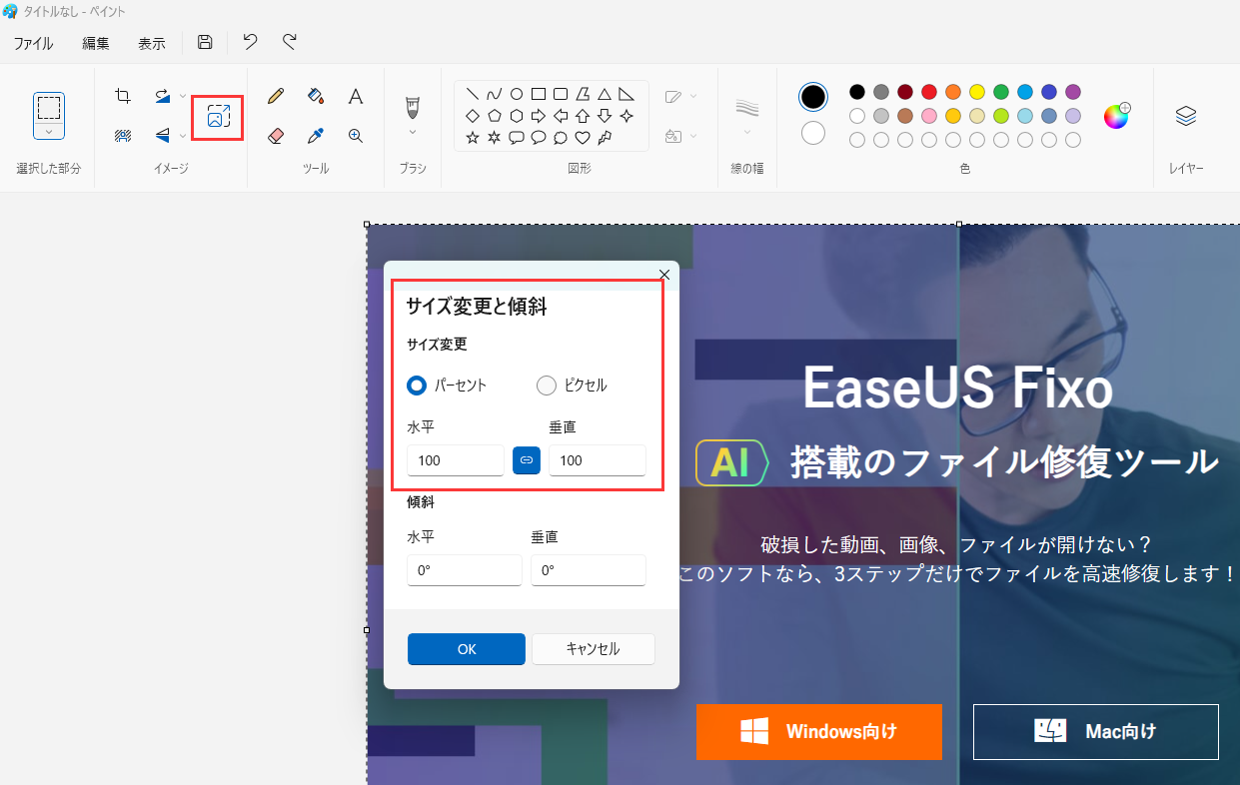The width and height of the screenshot is (1240, 785).
Task: Toggle the aspect ratio lock link
Action: click(x=527, y=460)
